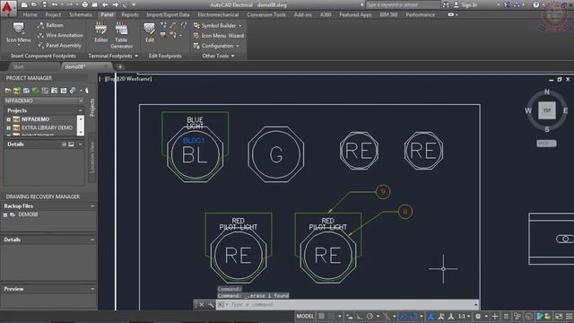Select the Balloon tool
The image size is (574, 323).
pyautogui.click(x=50, y=25)
